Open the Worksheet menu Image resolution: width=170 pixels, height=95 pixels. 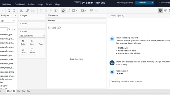pos(6,4)
